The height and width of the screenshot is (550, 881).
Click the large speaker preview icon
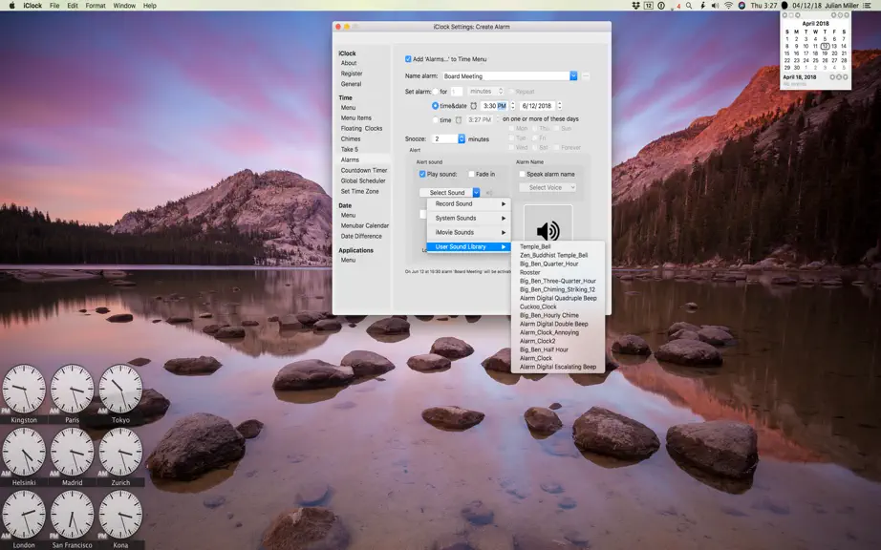(x=548, y=231)
